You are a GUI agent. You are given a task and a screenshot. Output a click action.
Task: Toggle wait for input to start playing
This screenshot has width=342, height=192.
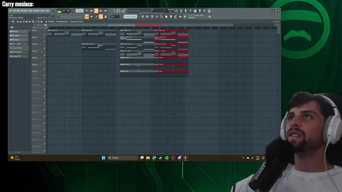[91, 11]
